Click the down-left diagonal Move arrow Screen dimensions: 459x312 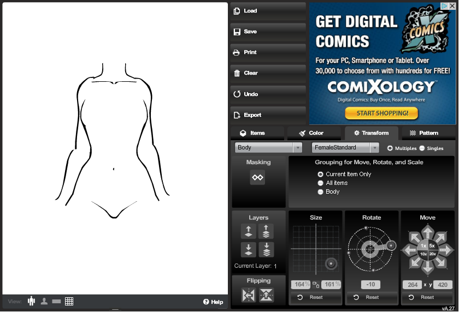[x=415, y=262]
